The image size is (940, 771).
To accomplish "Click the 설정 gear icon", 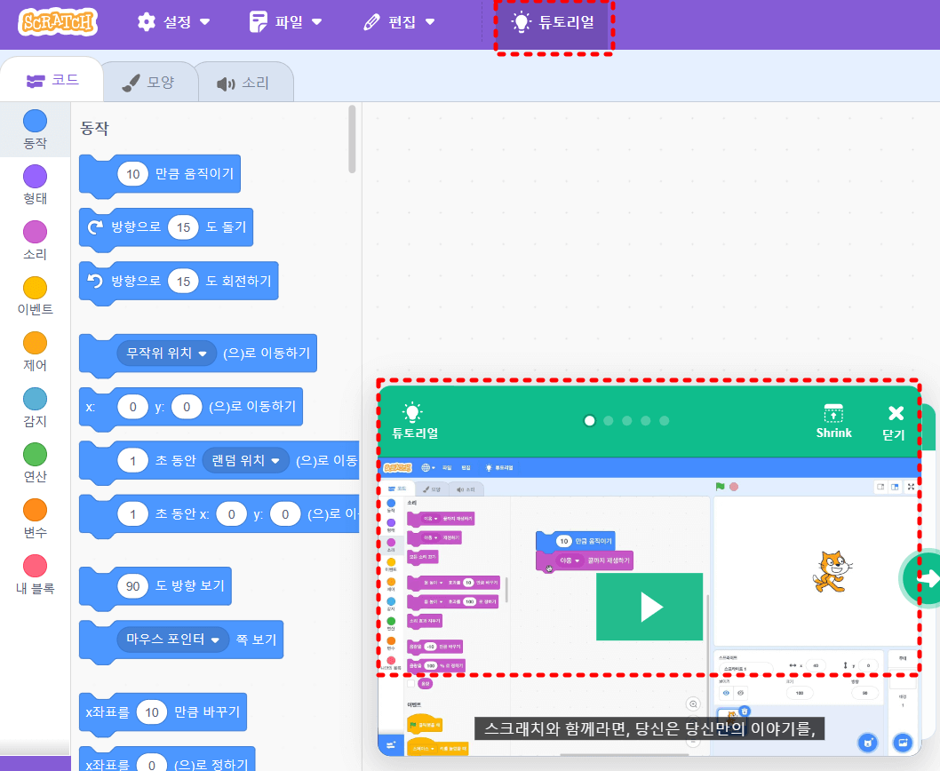I will (x=147, y=22).
